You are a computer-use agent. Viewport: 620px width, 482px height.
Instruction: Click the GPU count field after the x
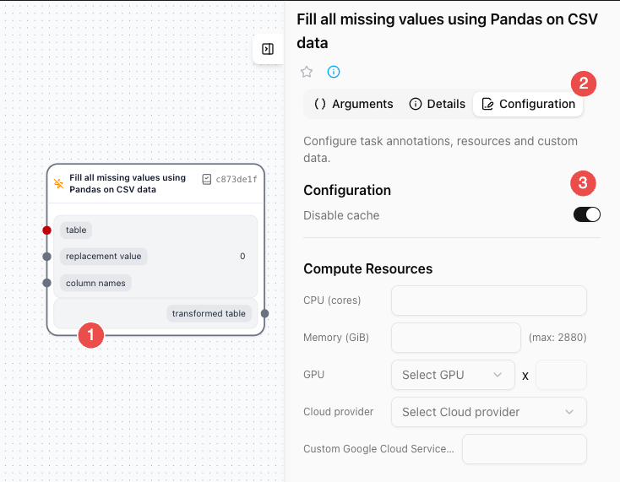[x=561, y=375]
